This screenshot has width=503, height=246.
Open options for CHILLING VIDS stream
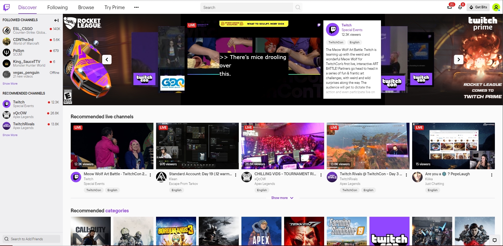point(321,175)
